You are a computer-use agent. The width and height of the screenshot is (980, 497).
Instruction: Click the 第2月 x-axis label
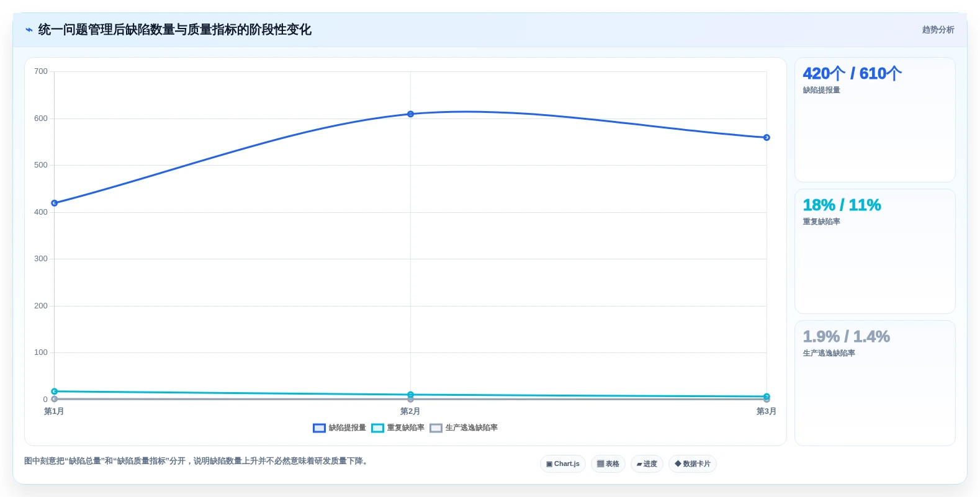click(410, 411)
